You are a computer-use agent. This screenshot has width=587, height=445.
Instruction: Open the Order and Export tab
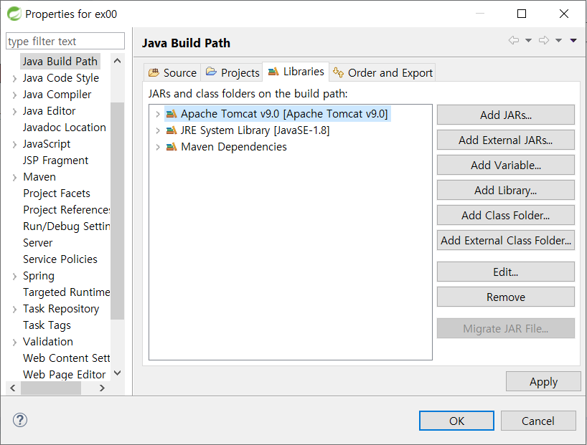382,72
